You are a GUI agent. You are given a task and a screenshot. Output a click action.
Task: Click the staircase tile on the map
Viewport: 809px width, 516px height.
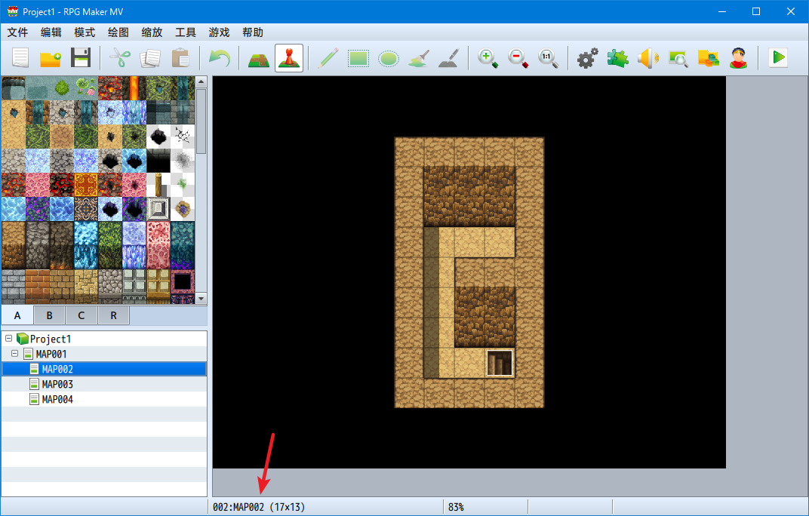500,363
